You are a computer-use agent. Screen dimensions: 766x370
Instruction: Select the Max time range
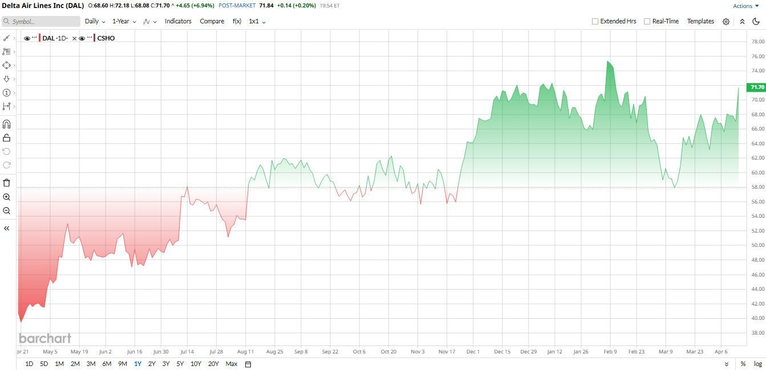pyautogui.click(x=232, y=364)
